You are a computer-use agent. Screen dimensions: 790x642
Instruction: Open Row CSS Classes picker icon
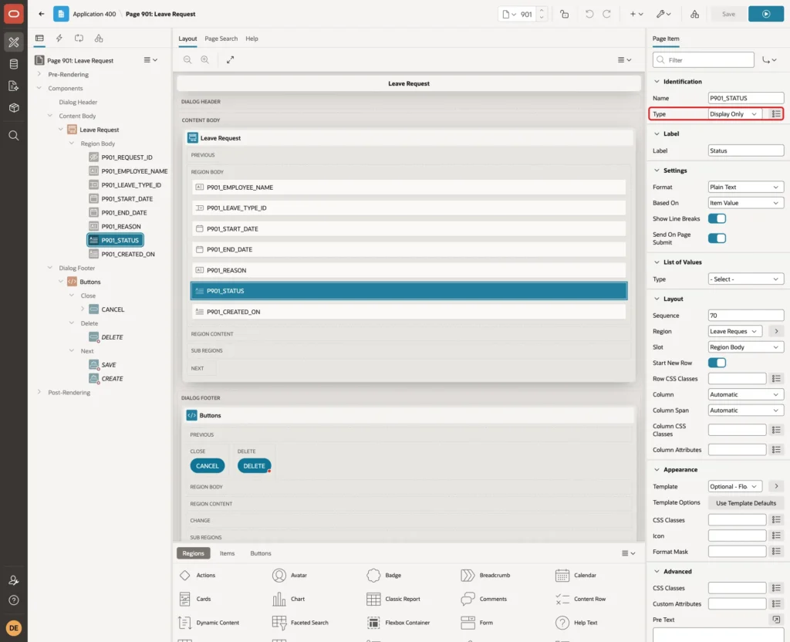pos(776,378)
